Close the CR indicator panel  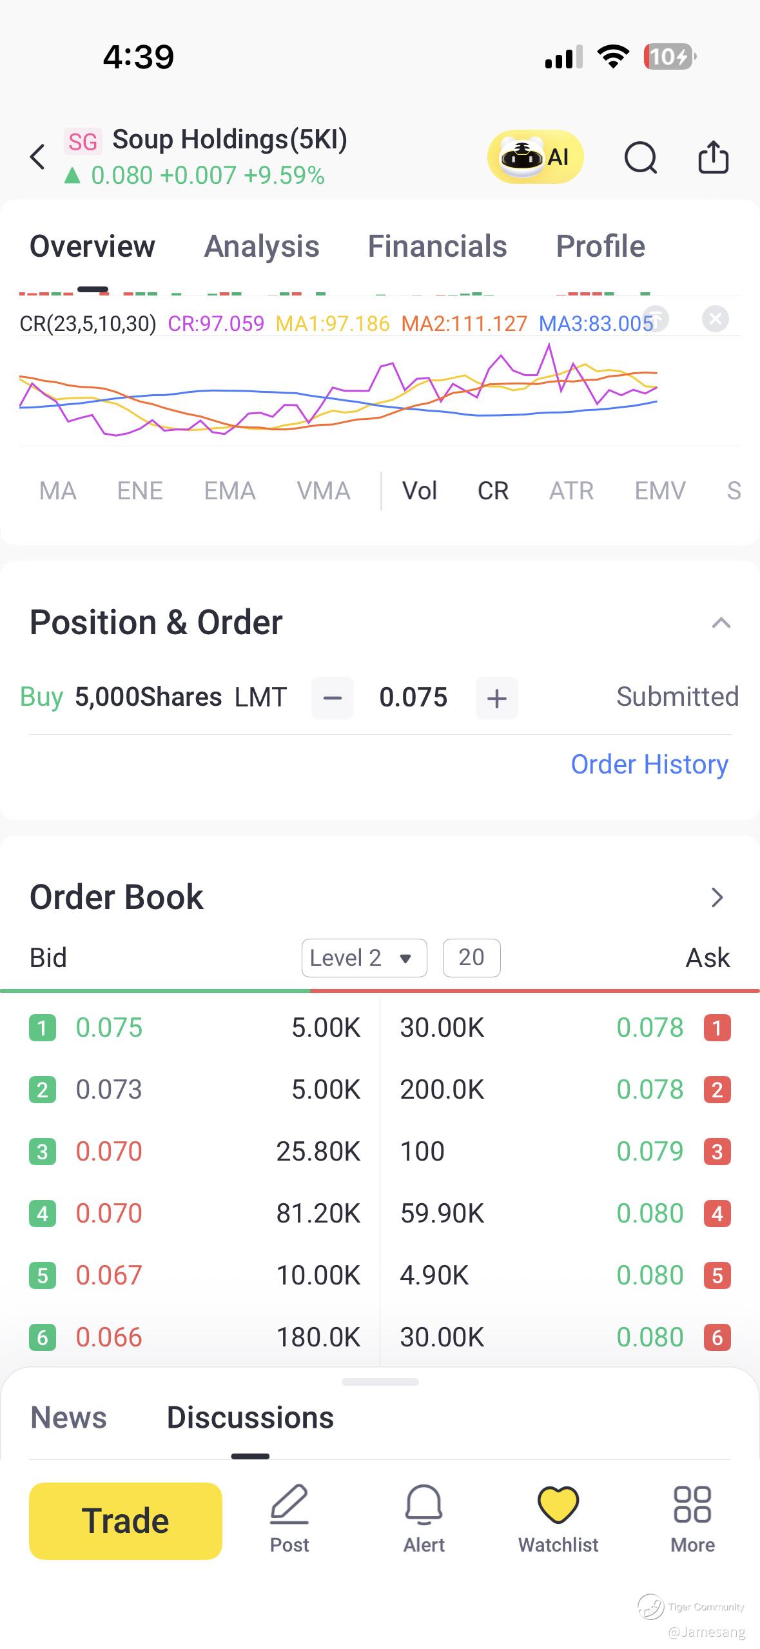[715, 319]
